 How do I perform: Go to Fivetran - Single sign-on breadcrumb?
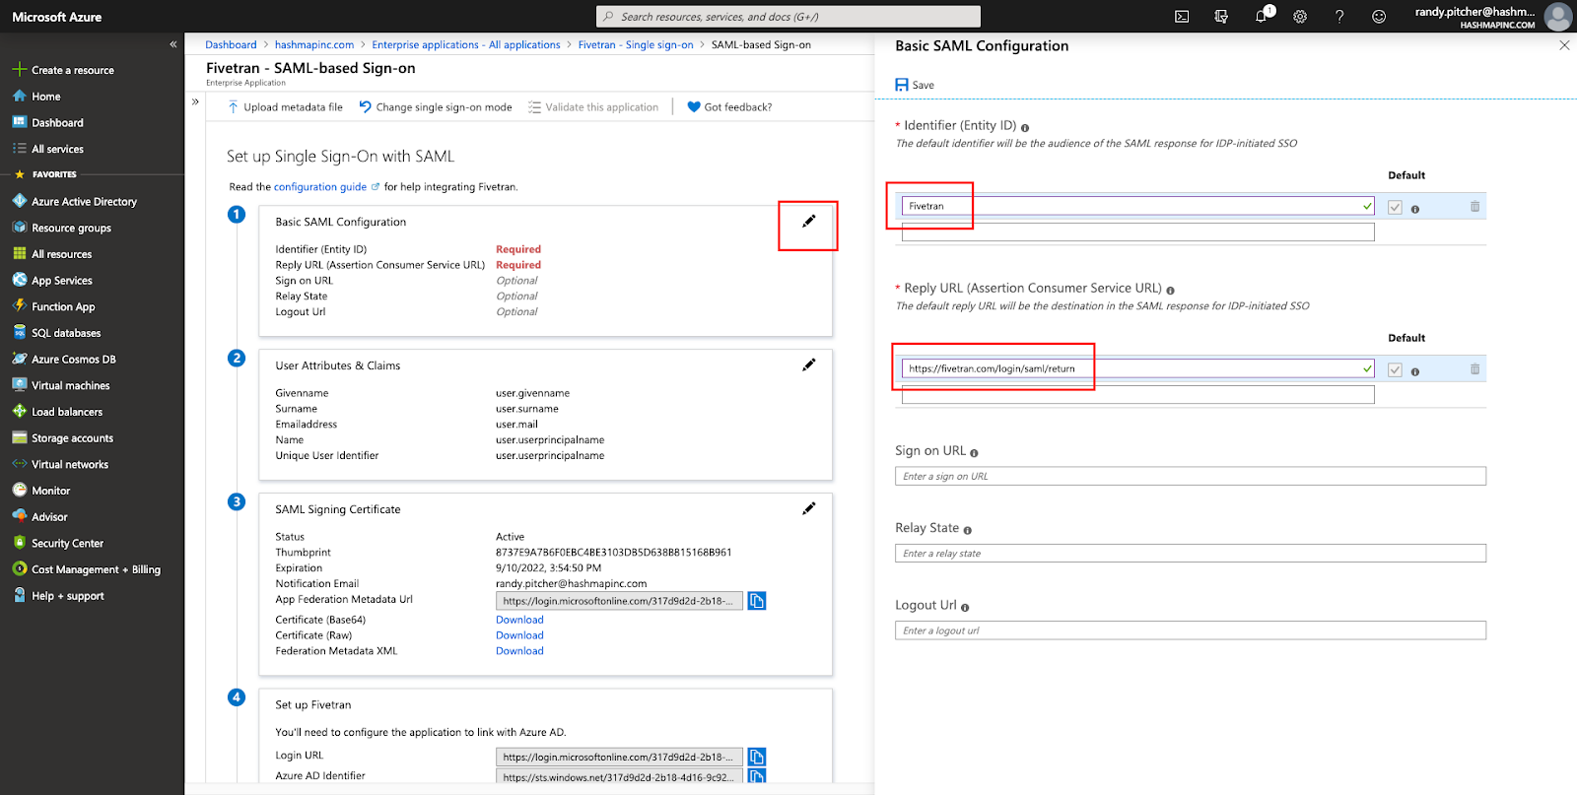pyautogui.click(x=636, y=45)
